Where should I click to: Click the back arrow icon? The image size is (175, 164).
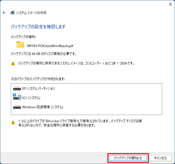click(x=4, y=13)
